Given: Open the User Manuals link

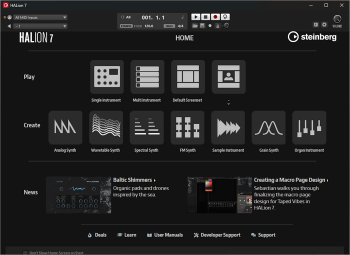Looking at the screenshot, I should [x=165, y=235].
